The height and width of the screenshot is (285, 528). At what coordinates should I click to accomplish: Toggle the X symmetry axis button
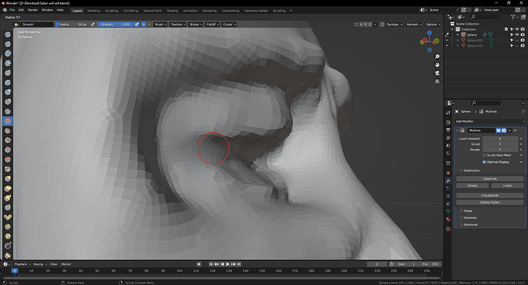click(x=361, y=24)
